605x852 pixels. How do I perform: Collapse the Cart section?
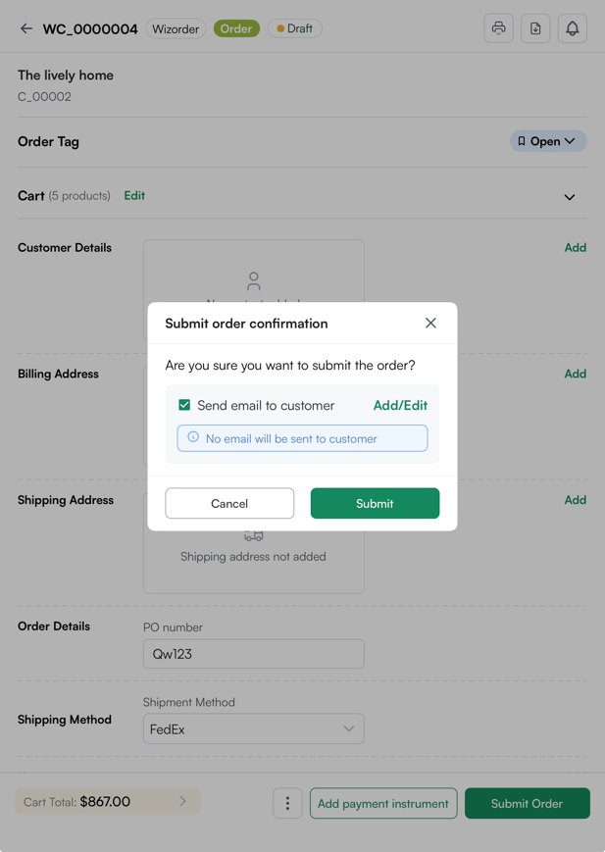coord(570,197)
